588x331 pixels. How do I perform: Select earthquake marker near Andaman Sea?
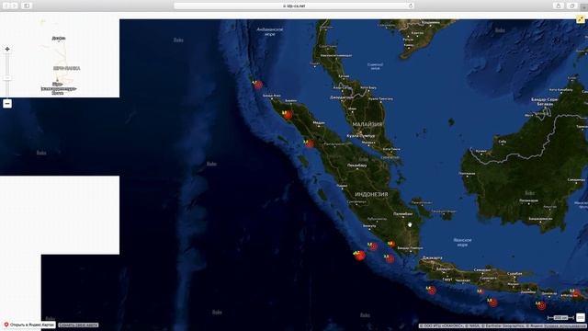(258, 85)
